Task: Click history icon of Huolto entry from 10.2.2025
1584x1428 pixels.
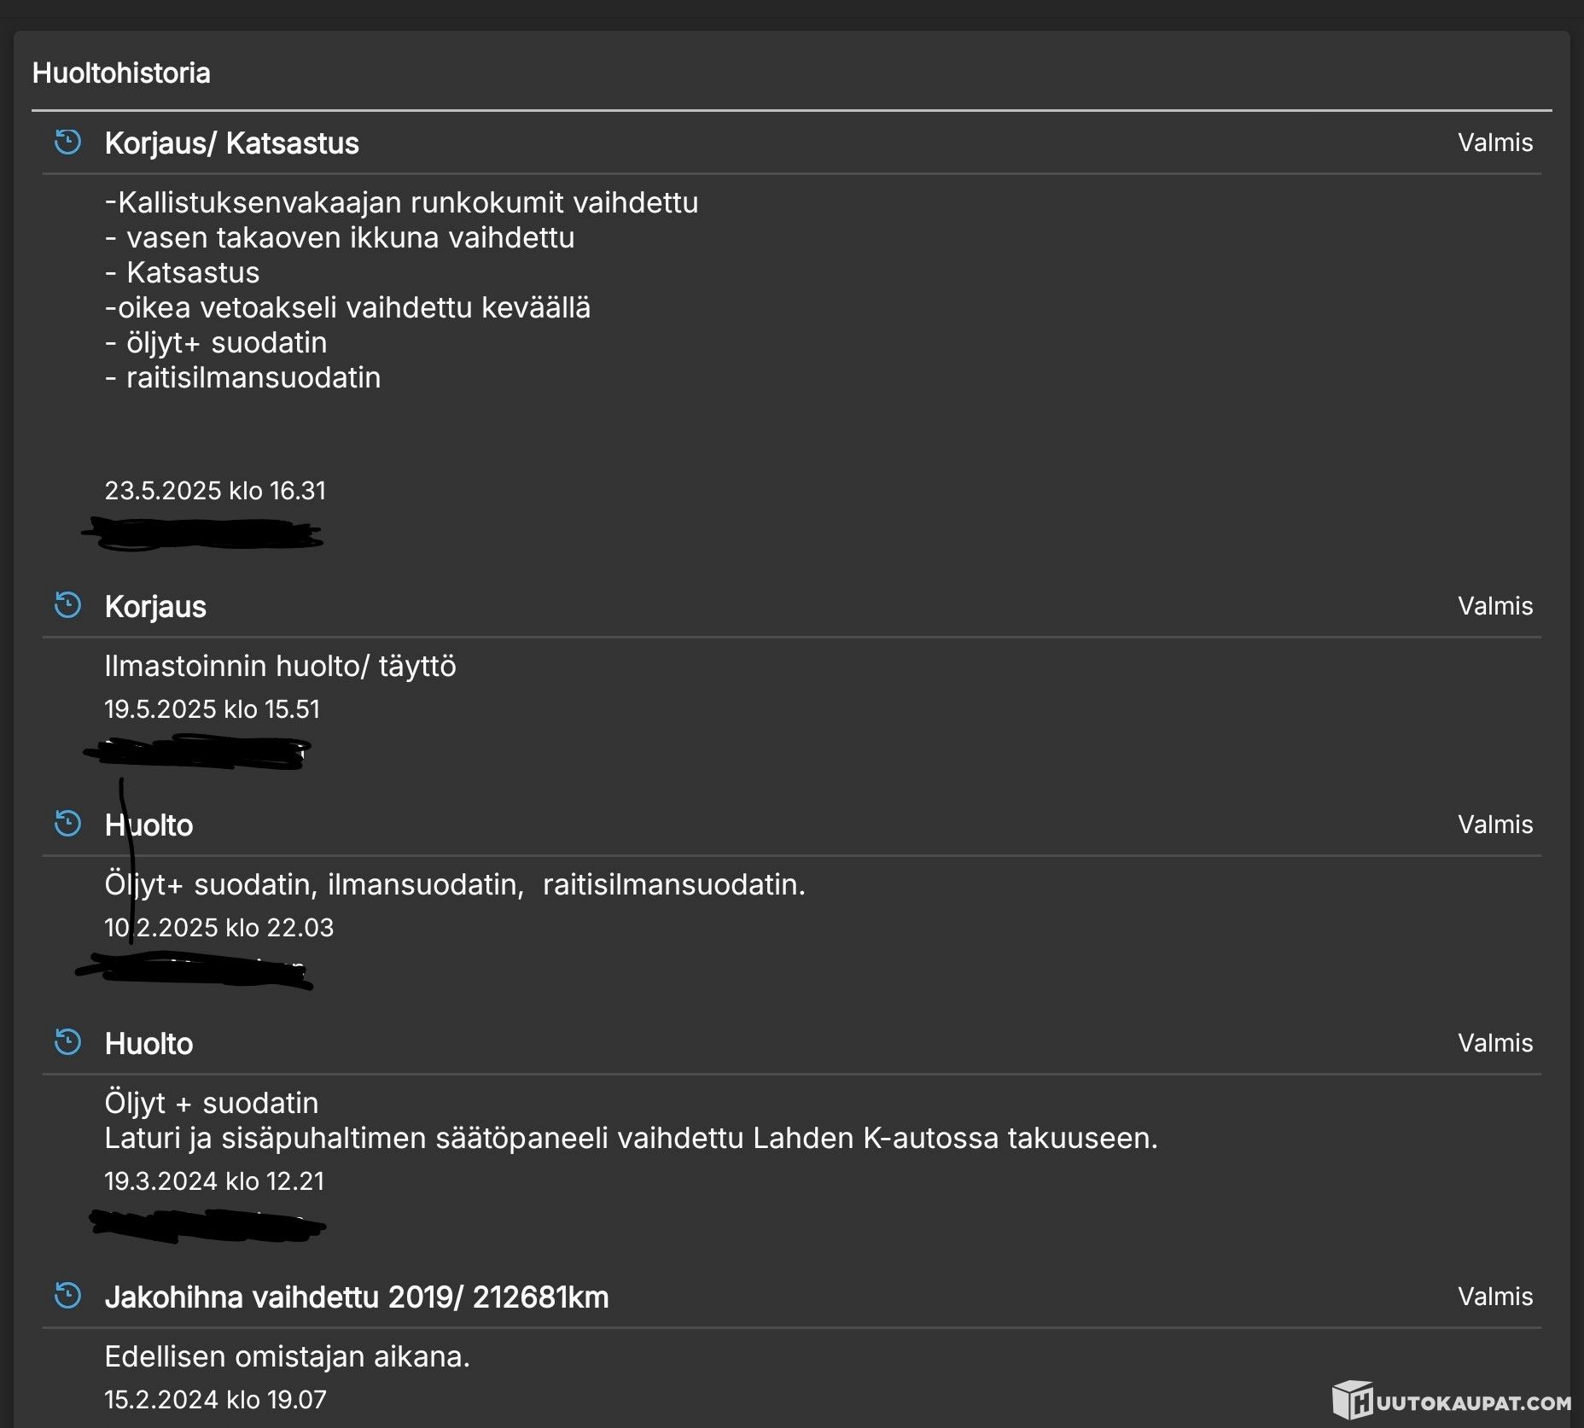Action: tap(67, 824)
